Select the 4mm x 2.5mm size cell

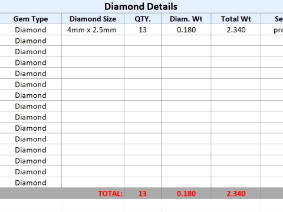93,30
